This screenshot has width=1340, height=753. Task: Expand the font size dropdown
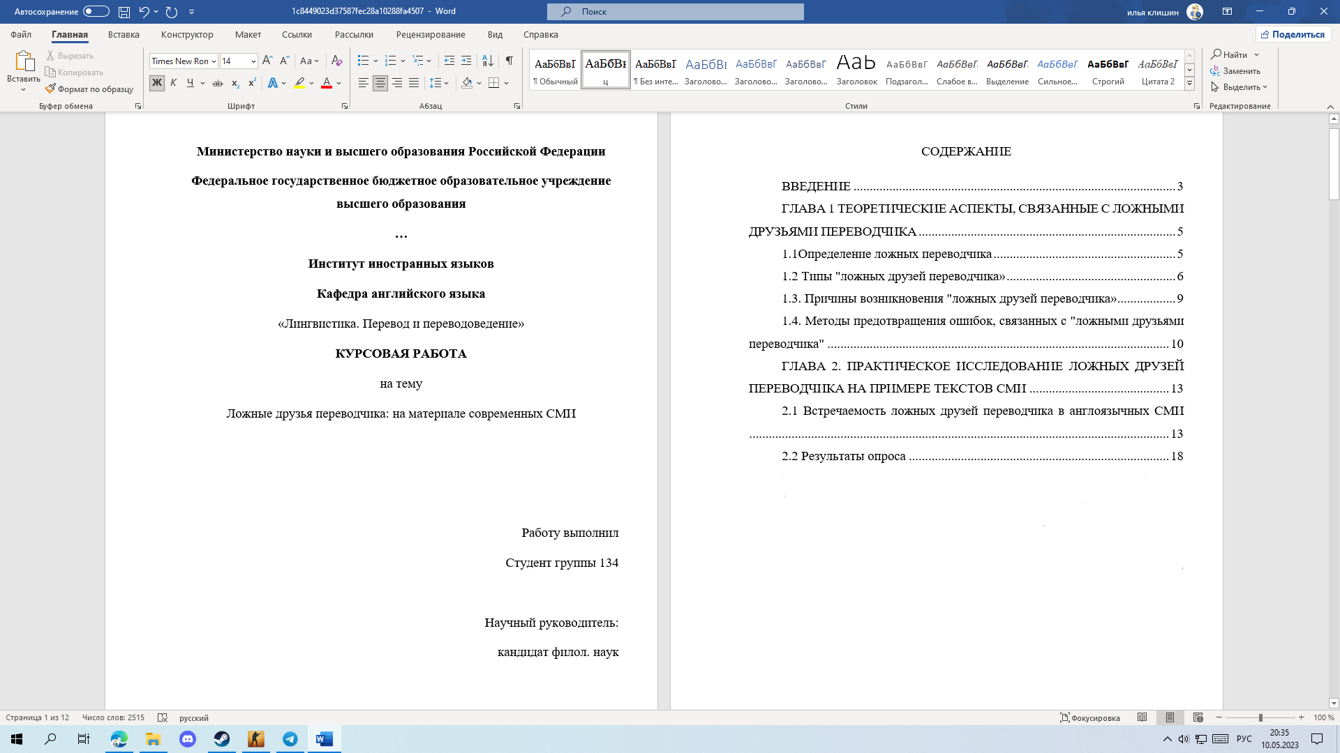click(253, 61)
